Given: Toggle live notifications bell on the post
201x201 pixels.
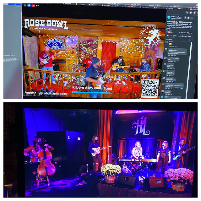Looking at the screenshot, I should [x=185, y=18].
